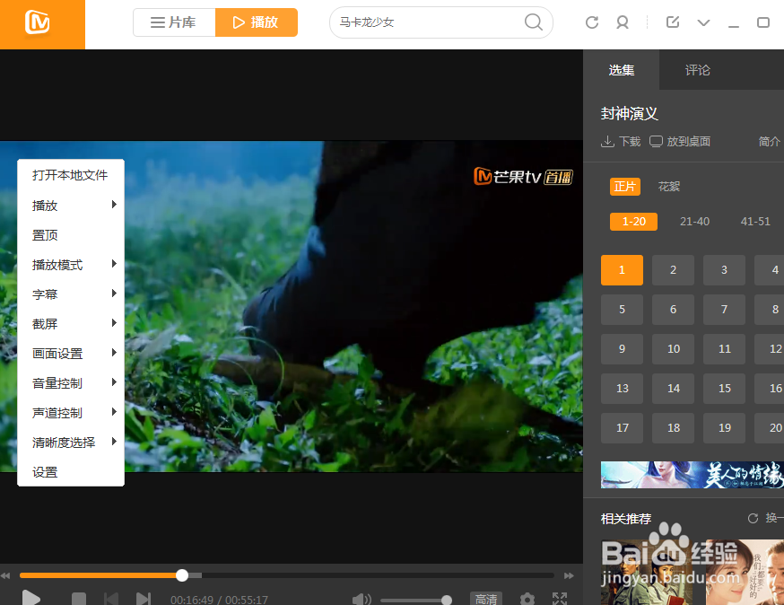Play episode 10
784x605 pixels.
[673, 349]
